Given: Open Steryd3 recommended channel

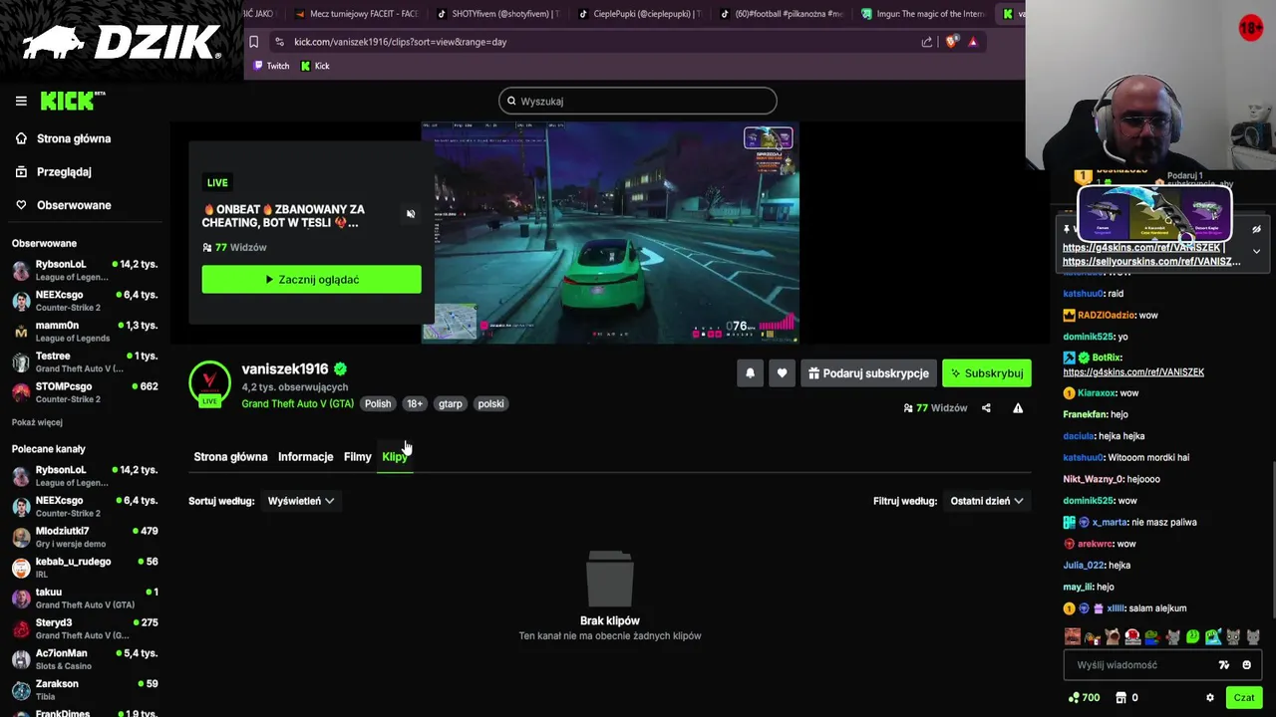Looking at the screenshot, I should [85, 628].
